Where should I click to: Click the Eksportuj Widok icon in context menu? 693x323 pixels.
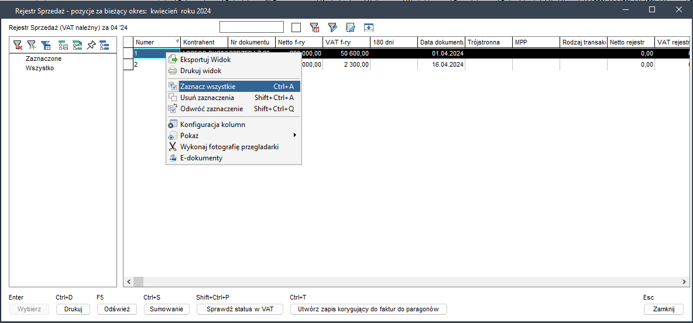pos(173,59)
